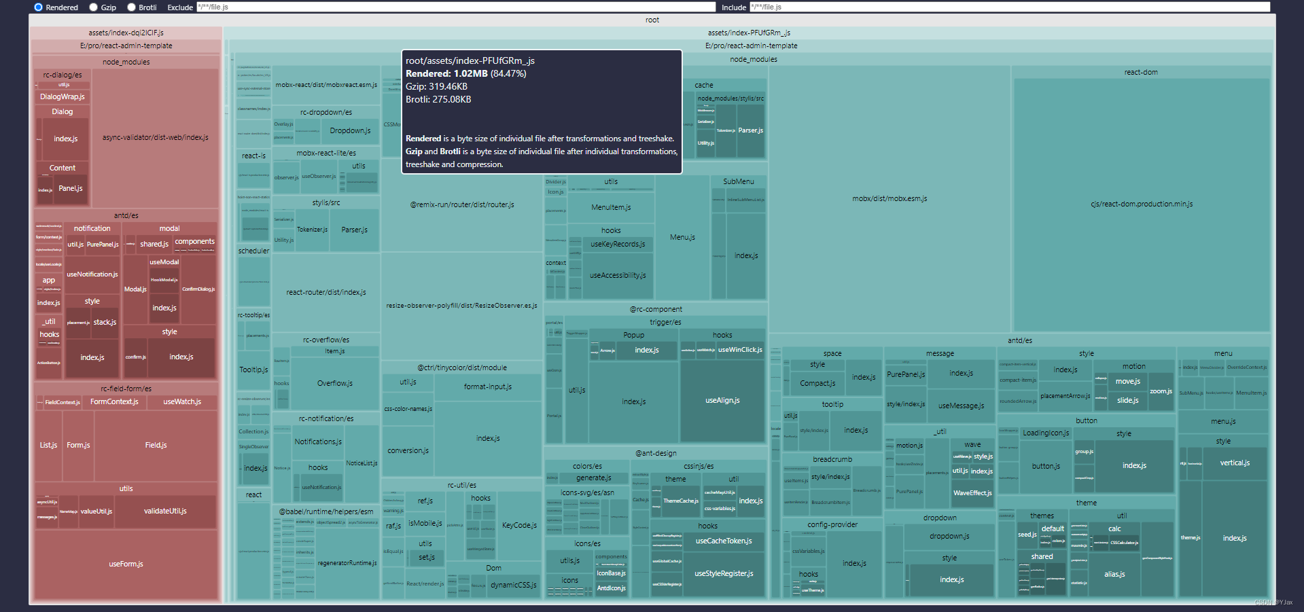Click the useAccessibility.js block
Image resolution: width=1304 pixels, height=612 pixels.
(618, 276)
